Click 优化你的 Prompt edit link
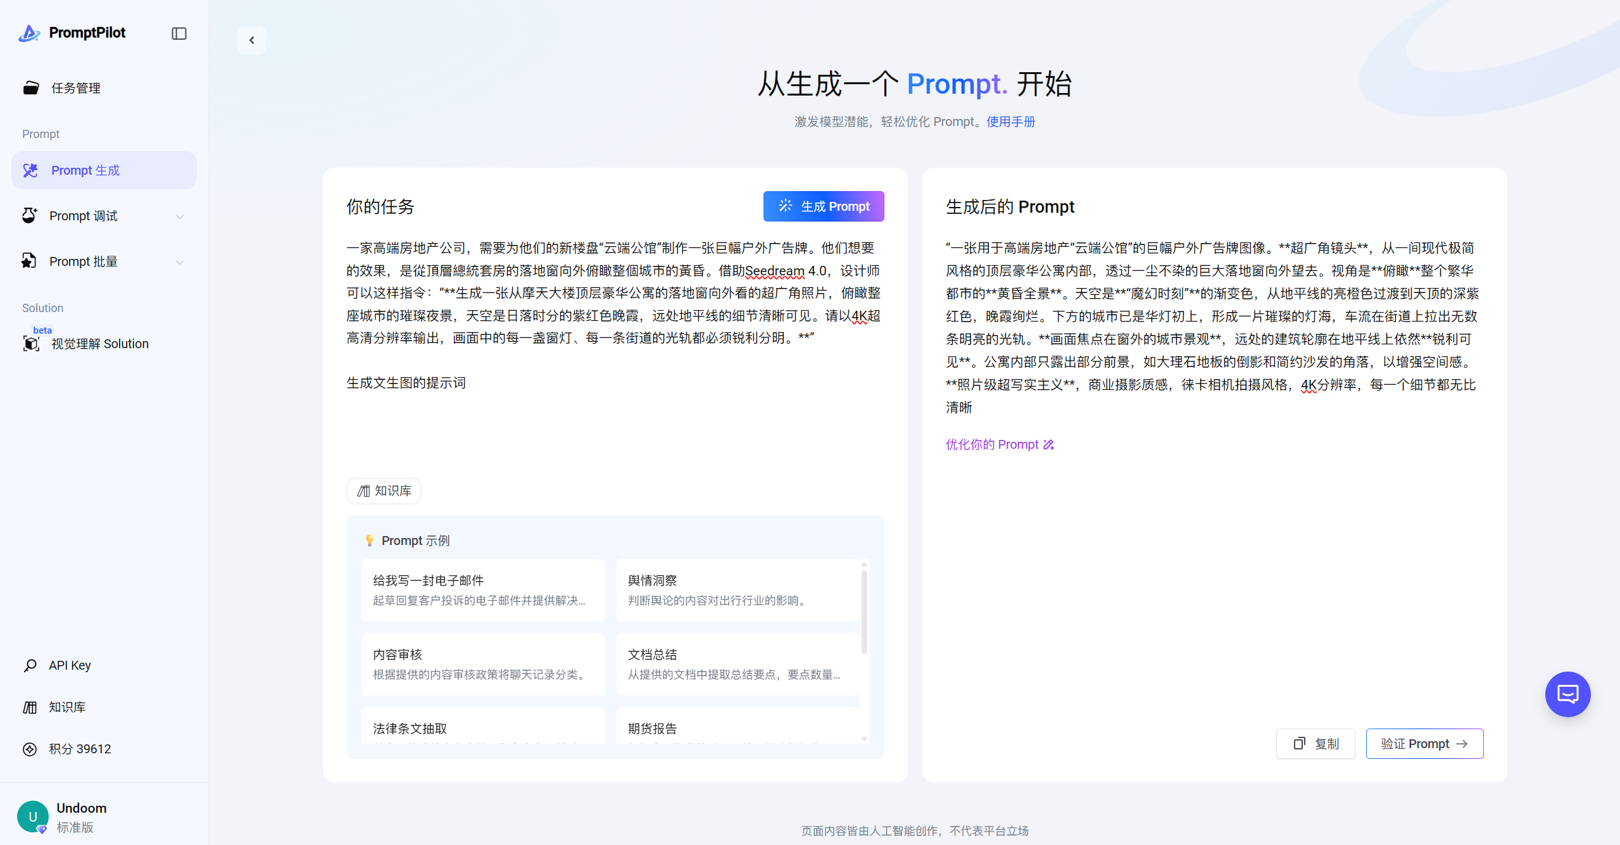This screenshot has width=1620, height=845. 1000,444
